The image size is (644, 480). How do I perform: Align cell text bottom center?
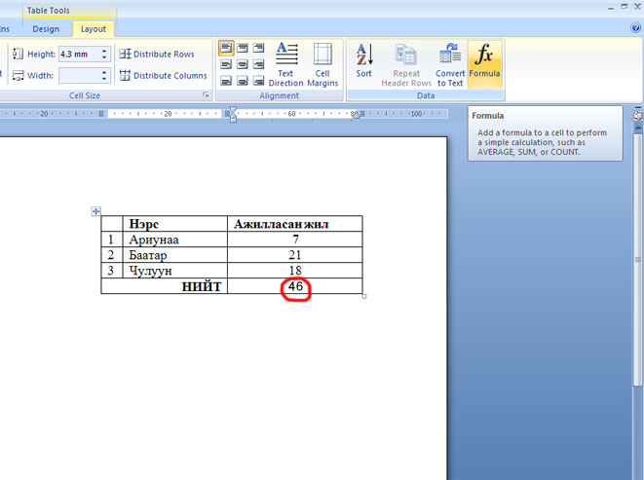(x=243, y=81)
